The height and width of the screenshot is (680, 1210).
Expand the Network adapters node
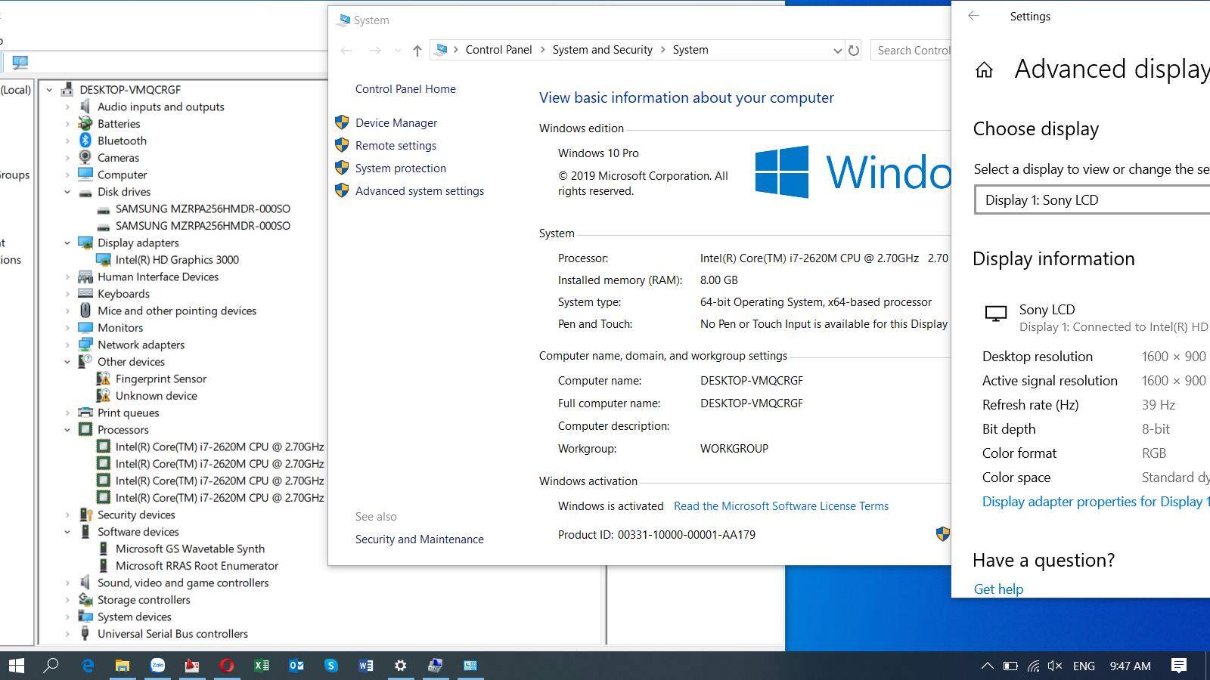[x=67, y=345]
